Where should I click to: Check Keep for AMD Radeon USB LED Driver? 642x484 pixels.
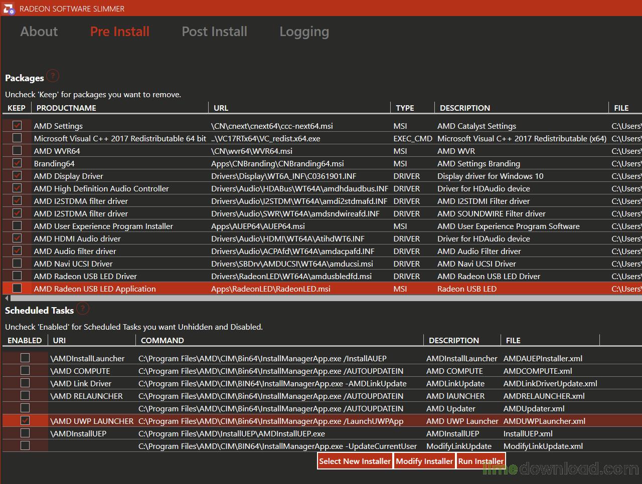click(17, 276)
